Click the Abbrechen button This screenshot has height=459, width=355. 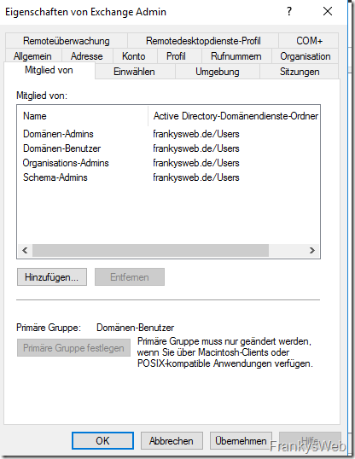[x=172, y=440]
